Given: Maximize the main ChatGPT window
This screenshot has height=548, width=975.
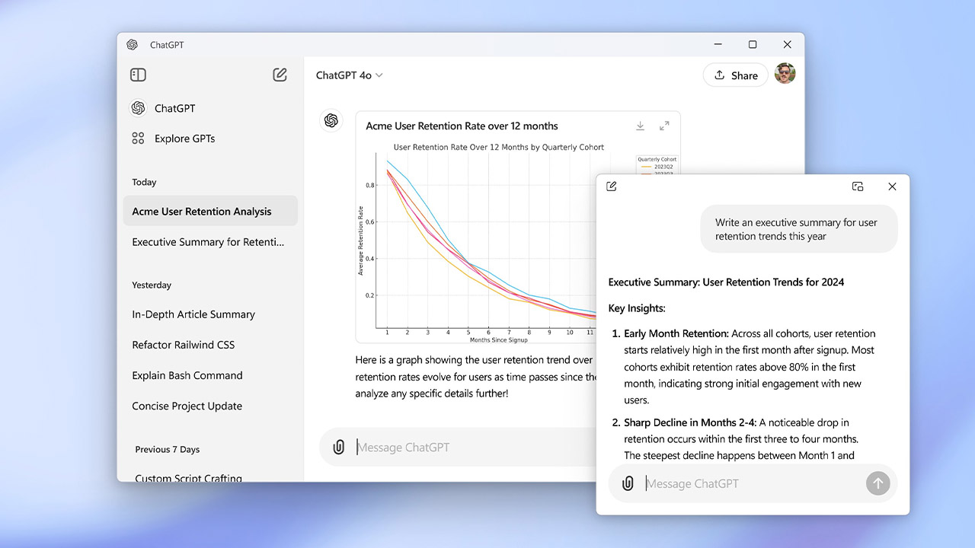Looking at the screenshot, I should click(753, 45).
